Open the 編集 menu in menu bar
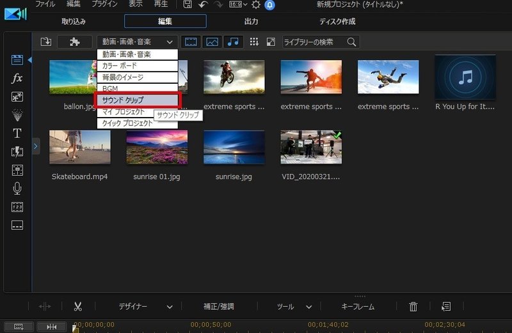The width and height of the screenshot is (512, 333). 74,4
